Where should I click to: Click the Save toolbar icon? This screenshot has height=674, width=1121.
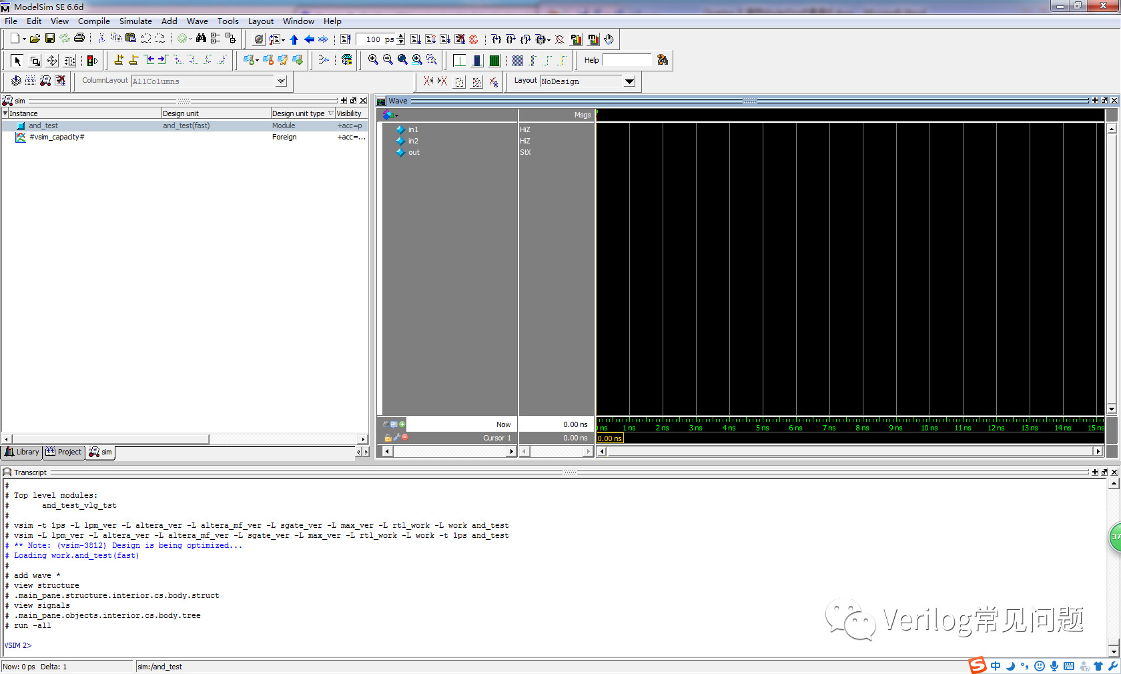click(x=49, y=39)
